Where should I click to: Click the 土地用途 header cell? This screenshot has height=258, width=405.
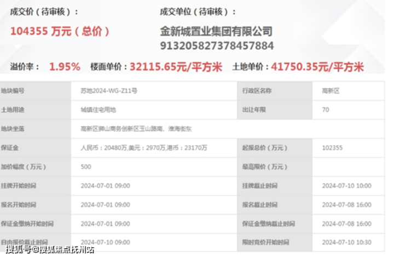click(36, 110)
